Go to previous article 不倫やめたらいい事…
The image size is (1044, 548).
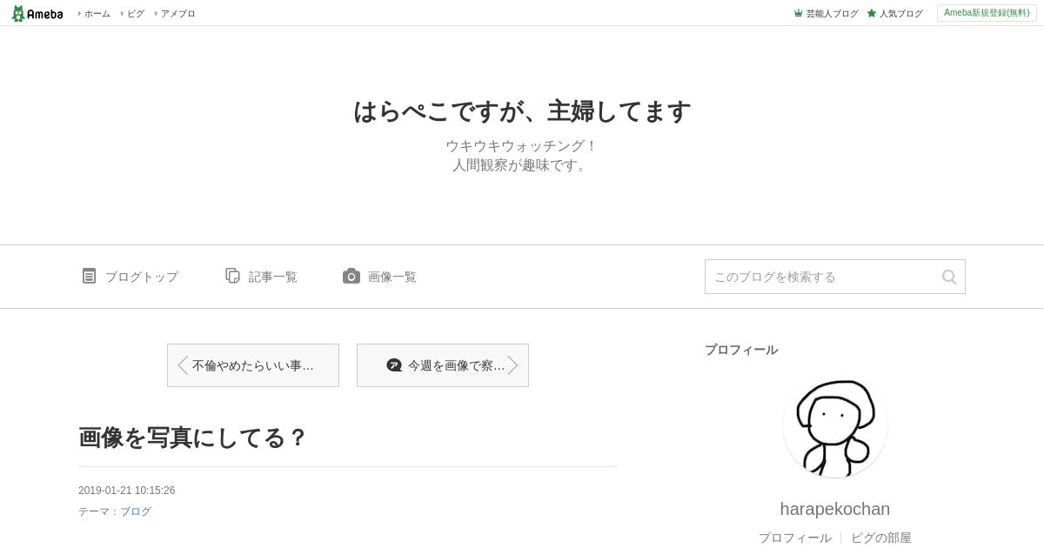(253, 365)
